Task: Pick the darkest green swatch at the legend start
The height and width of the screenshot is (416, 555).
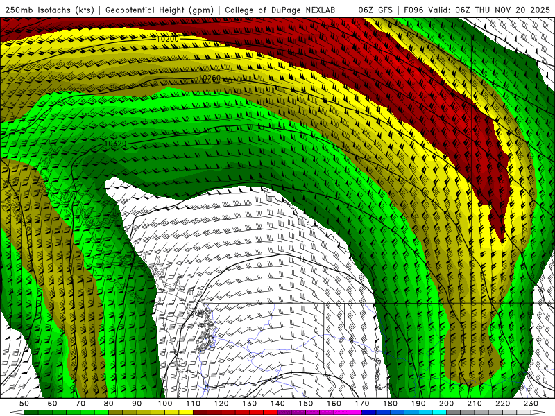Action: [31, 413]
